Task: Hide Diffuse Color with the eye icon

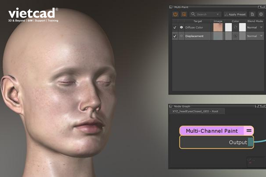Action: click(x=181, y=27)
